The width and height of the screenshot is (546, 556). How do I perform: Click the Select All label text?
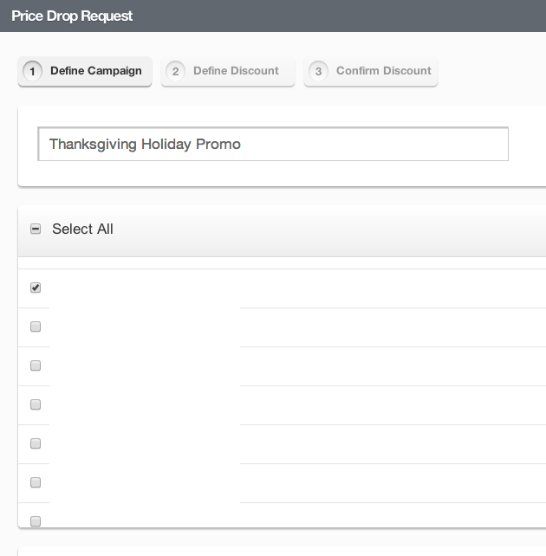[82, 230]
